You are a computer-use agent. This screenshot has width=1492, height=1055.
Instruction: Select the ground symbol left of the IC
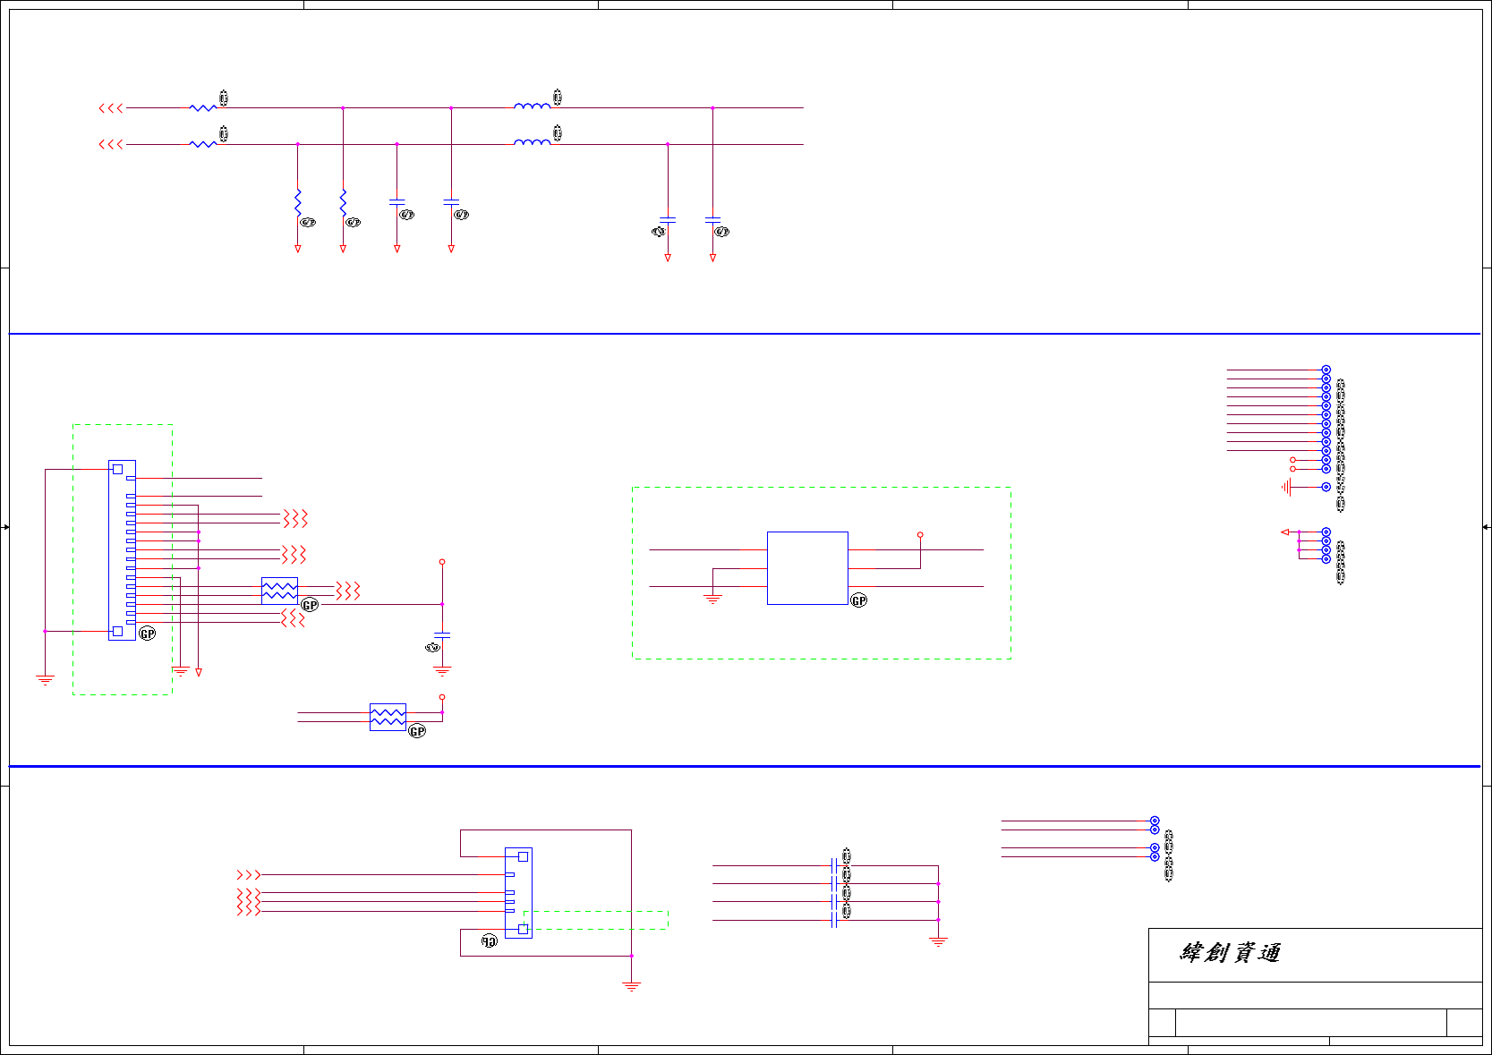point(712,599)
